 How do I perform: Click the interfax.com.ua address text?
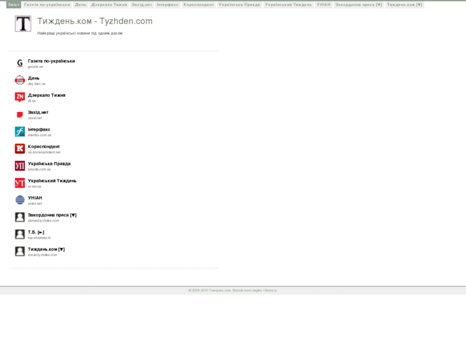(x=40, y=135)
